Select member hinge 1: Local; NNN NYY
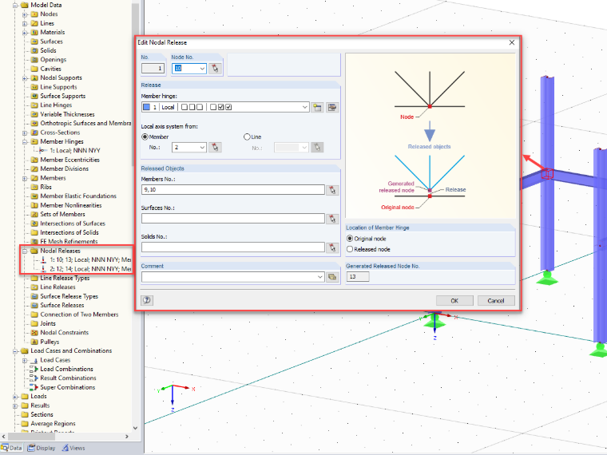607x455 pixels. (x=75, y=151)
